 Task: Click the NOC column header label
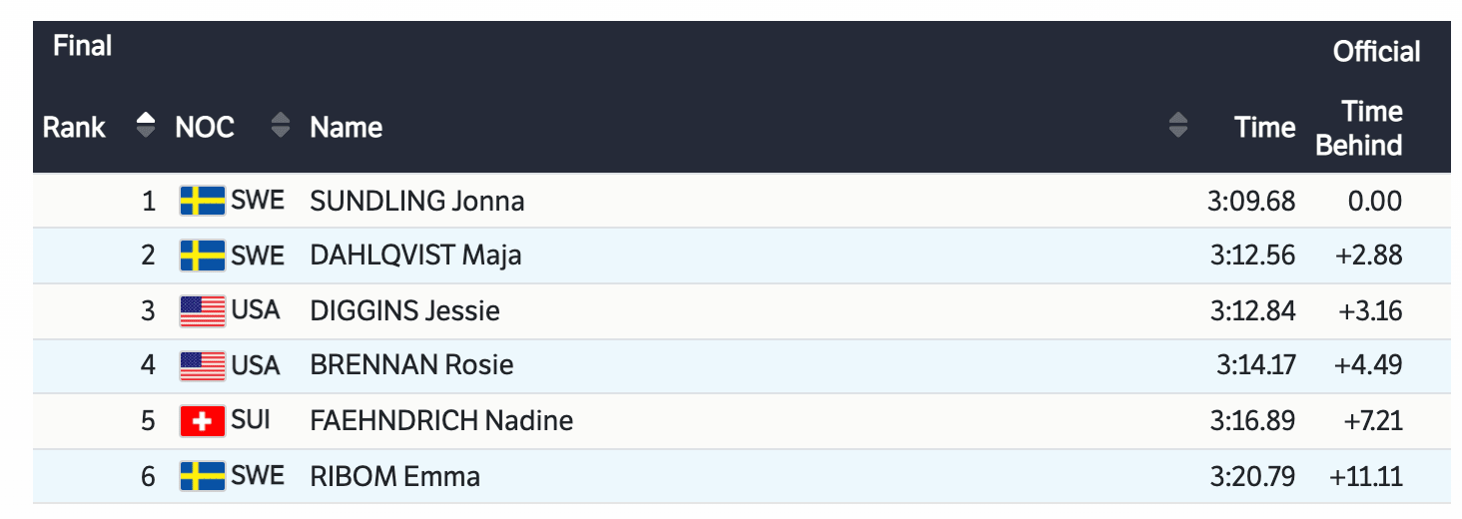click(205, 128)
